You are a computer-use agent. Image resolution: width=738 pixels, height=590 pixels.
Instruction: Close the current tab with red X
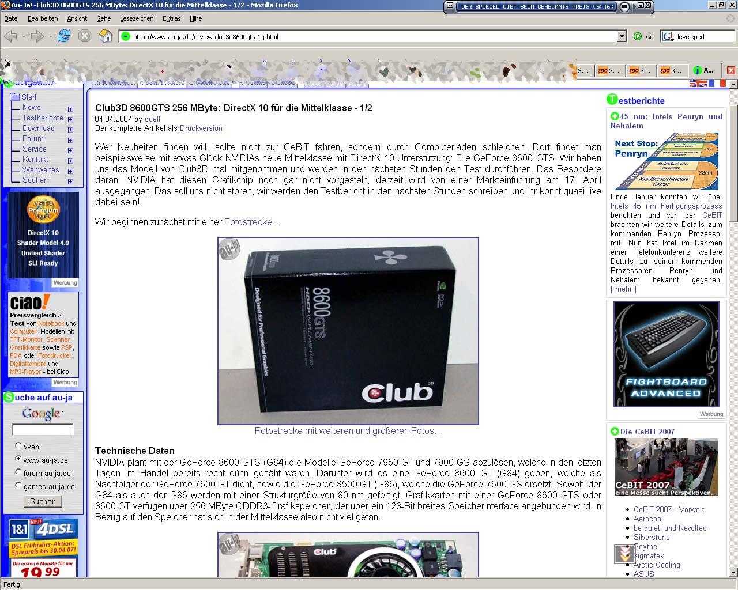click(x=731, y=70)
